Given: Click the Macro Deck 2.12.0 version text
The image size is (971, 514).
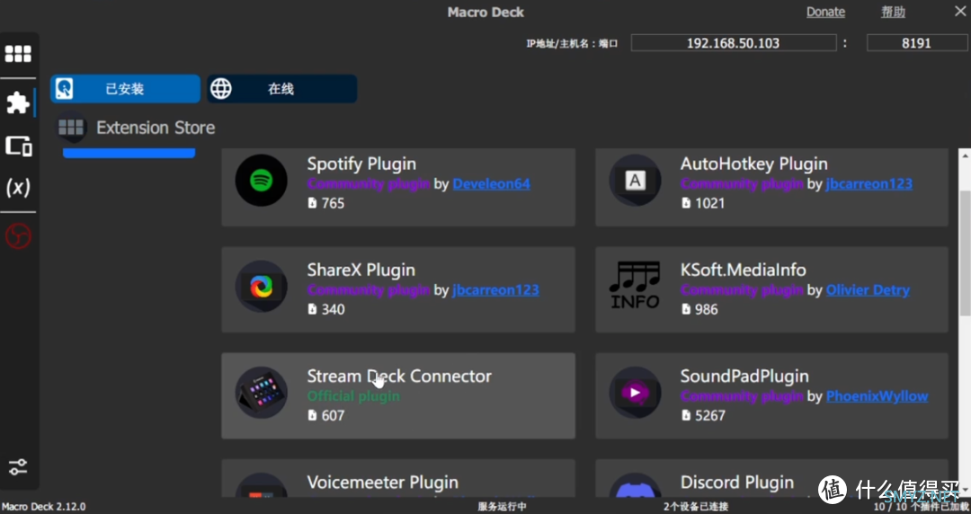Looking at the screenshot, I should click(x=43, y=507).
